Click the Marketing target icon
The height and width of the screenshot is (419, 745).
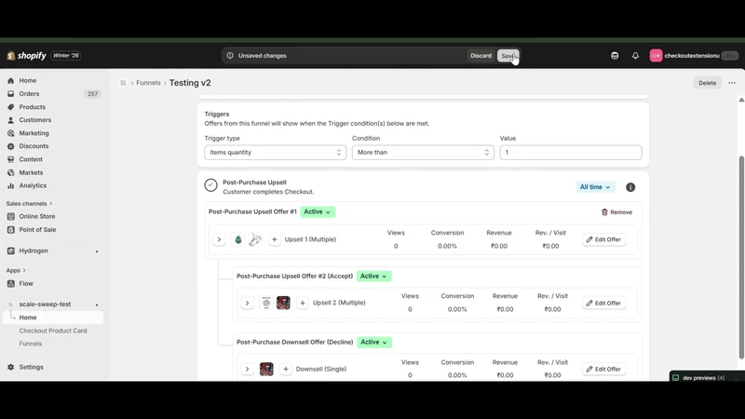coord(11,133)
